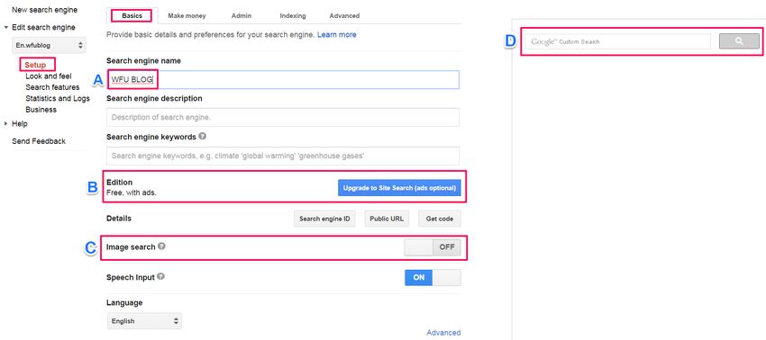The width and height of the screenshot is (766, 340).
Task: Expand the Help section in sidebar
Action: tap(6, 124)
